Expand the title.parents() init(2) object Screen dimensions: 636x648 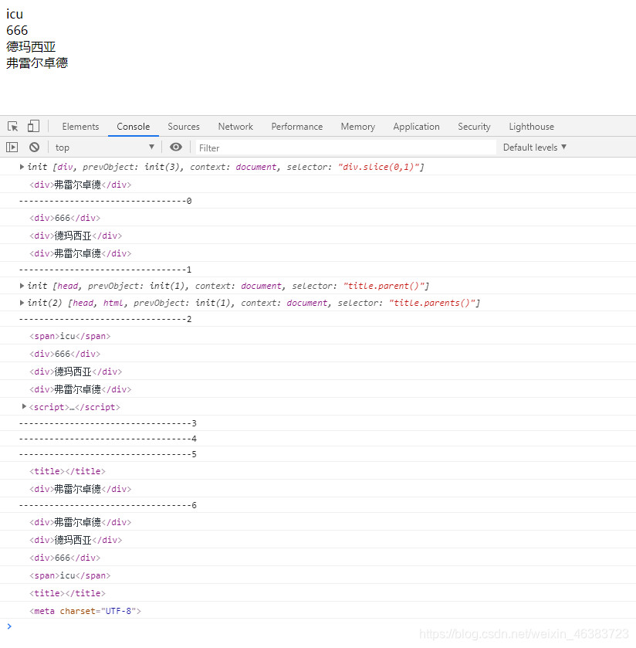22,303
